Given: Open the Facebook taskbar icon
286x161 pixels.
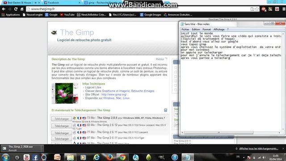Looking at the screenshot, I should point(35,157).
